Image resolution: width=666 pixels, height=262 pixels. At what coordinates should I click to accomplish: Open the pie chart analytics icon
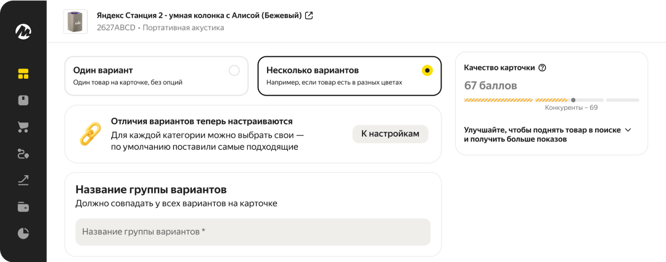(x=23, y=233)
